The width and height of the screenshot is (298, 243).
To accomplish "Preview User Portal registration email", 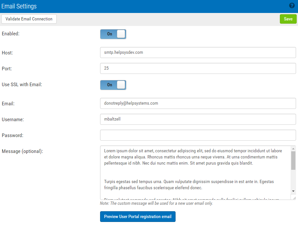I will click(x=138, y=217).
